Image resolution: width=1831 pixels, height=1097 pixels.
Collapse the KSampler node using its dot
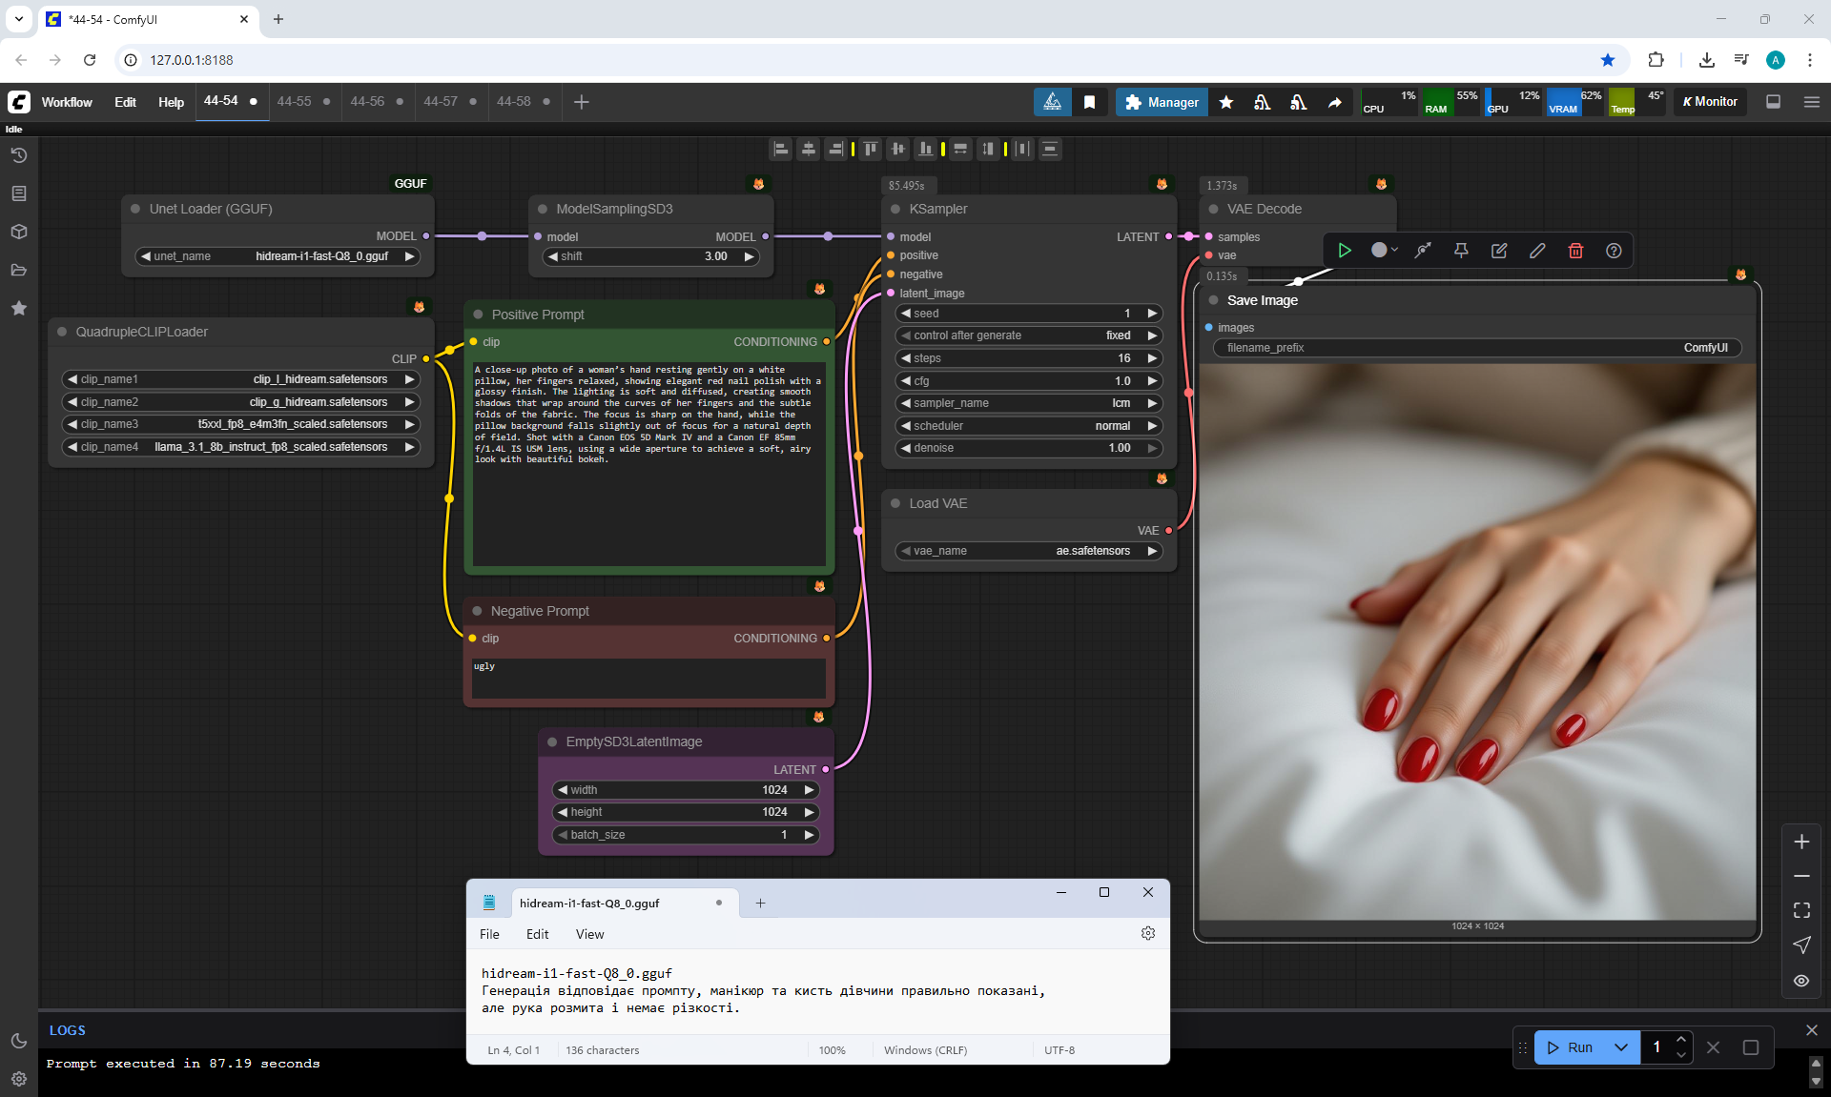tap(895, 209)
